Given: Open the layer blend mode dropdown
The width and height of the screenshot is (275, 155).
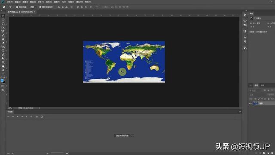Looking at the screenshot, I should click(257, 95).
